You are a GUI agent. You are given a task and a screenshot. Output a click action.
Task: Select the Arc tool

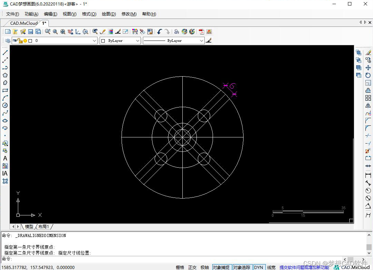5,98
